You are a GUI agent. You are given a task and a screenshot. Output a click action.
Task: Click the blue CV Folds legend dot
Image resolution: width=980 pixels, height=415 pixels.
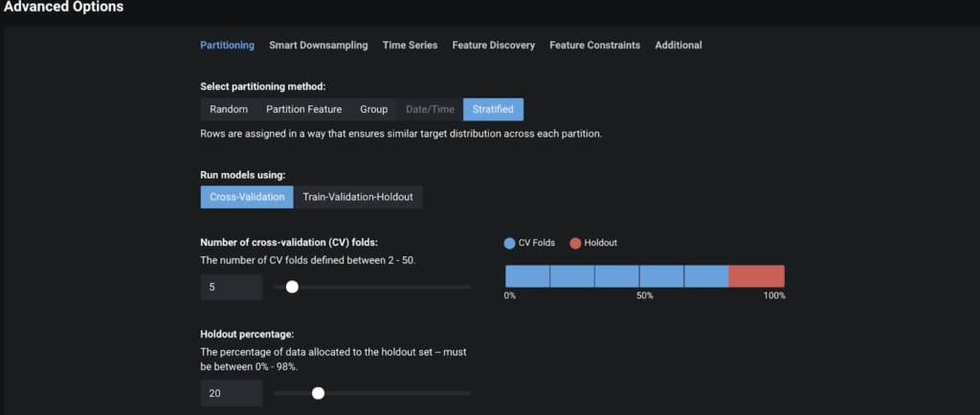[x=509, y=244]
